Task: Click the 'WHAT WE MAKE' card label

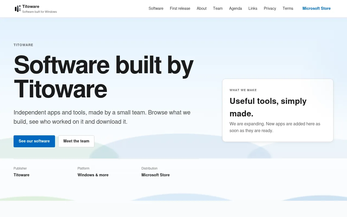Action: pyautogui.click(x=243, y=90)
